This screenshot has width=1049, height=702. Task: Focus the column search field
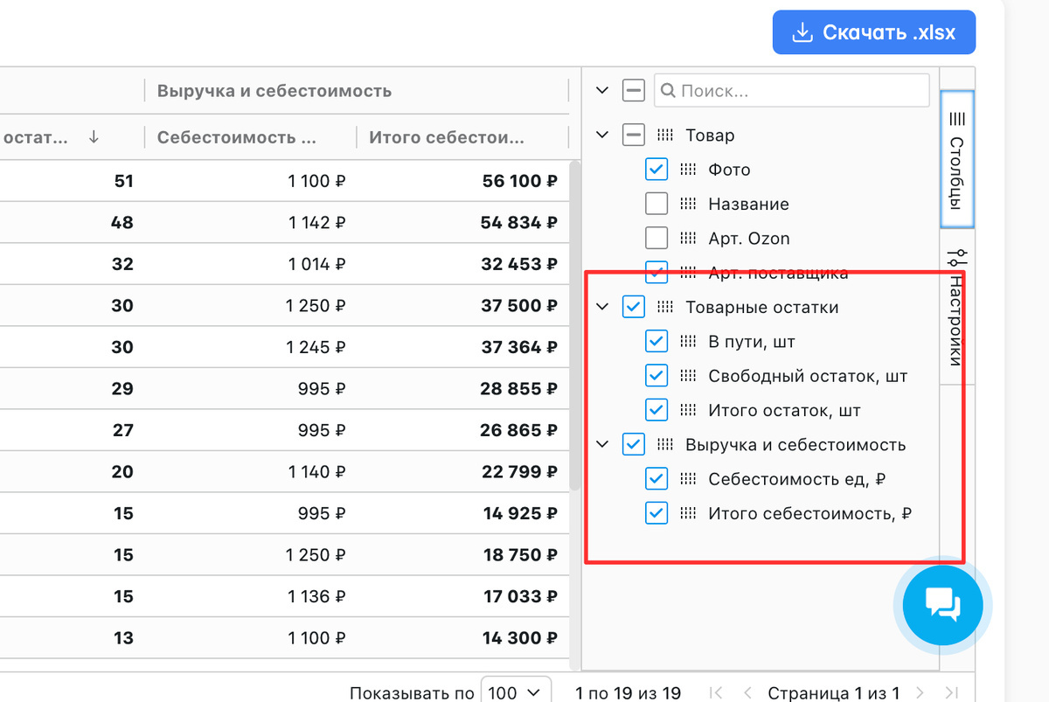pos(792,90)
